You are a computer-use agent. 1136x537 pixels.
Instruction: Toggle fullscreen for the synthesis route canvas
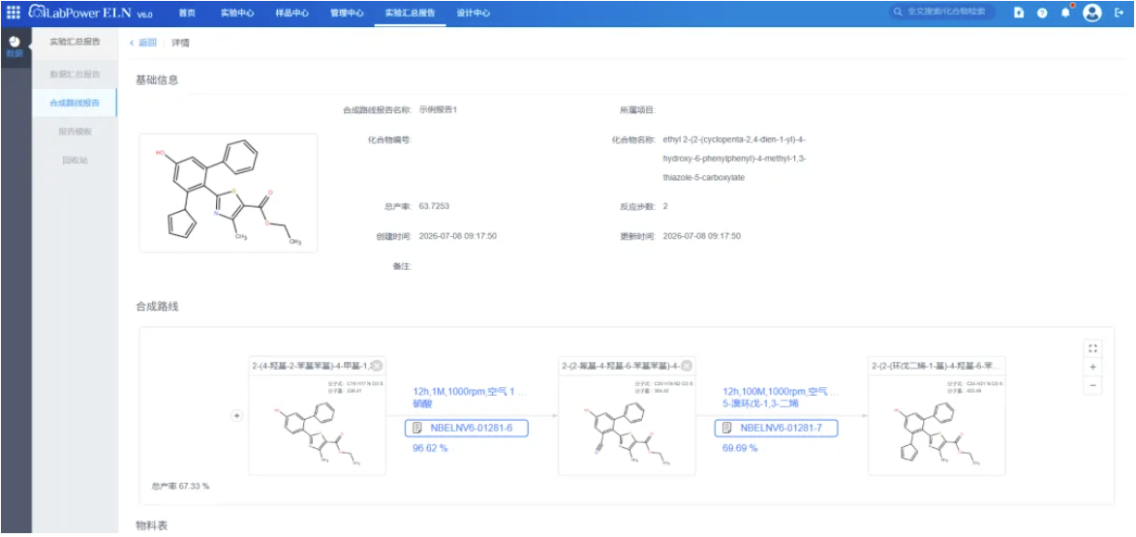tap(1092, 348)
